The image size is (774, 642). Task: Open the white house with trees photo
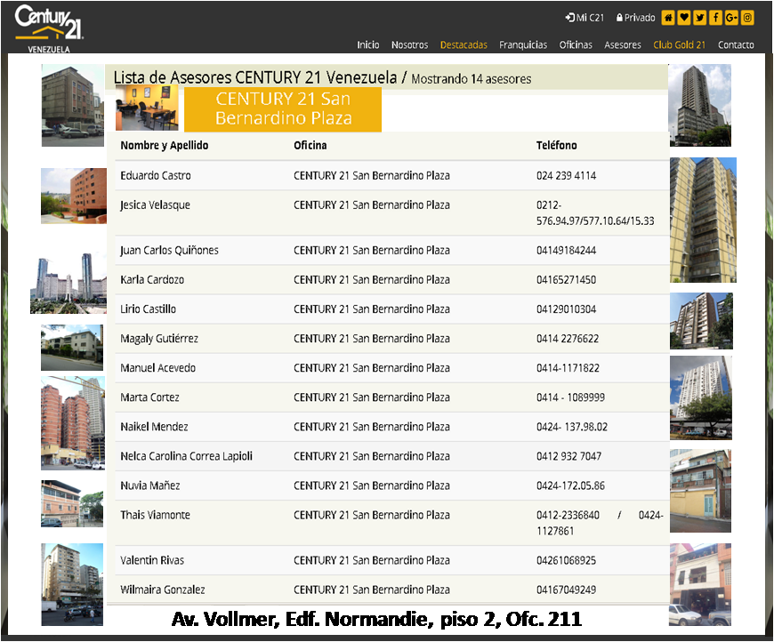[x=72, y=348]
